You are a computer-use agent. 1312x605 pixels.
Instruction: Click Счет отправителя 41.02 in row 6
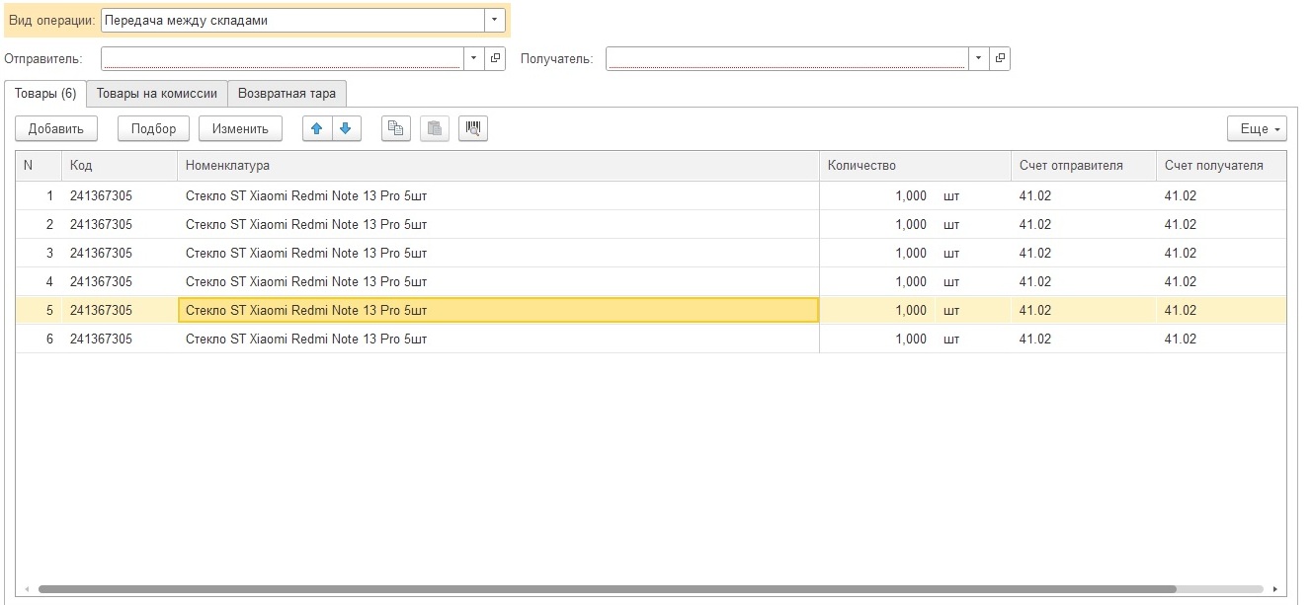[x=1035, y=339]
